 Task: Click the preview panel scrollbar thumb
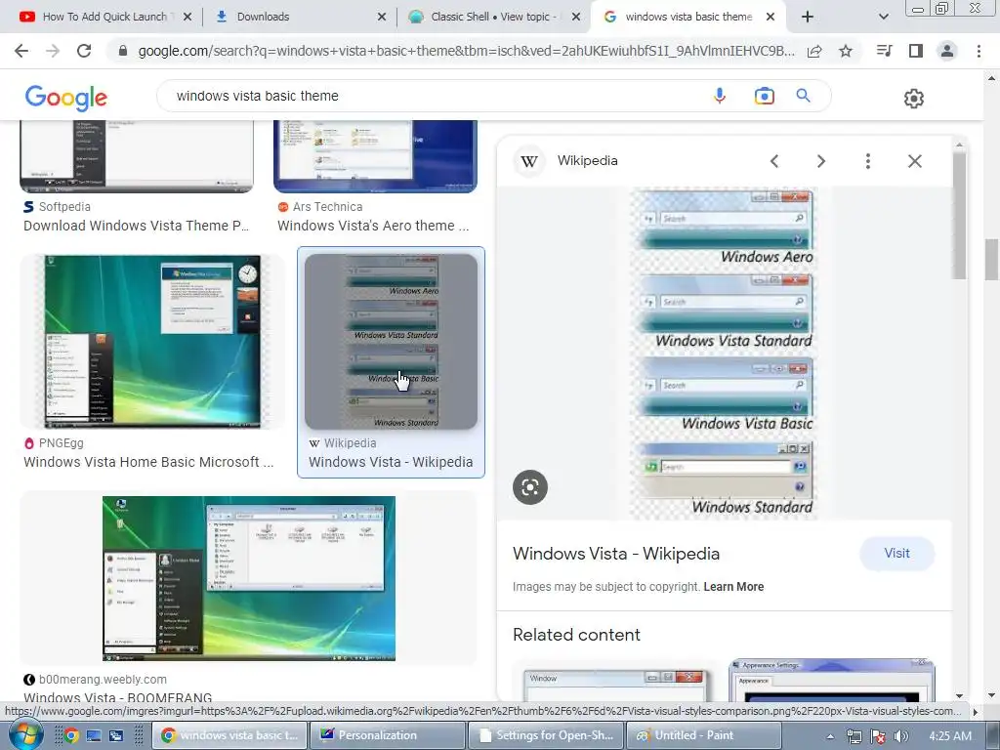click(x=959, y=216)
